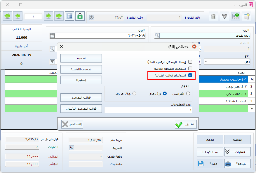Click the gray down-triangle filter arrow

(x=52, y=62)
